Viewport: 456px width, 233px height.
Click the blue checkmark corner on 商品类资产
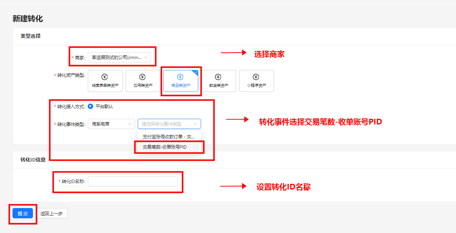coord(196,72)
